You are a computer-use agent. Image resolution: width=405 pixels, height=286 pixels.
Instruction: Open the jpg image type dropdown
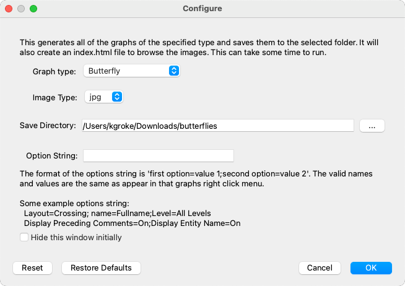[x=104, y=97]
